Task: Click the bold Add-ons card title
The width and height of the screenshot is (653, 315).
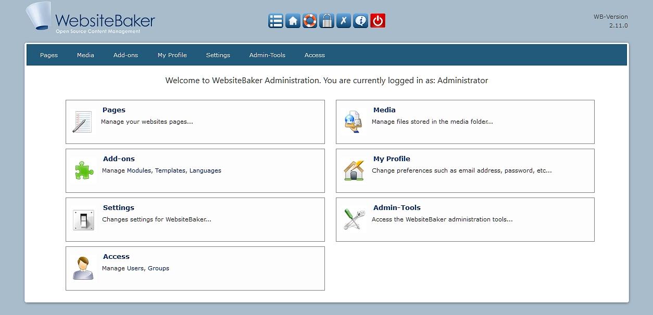Action: pyautogui.click(x=119, y=159)
